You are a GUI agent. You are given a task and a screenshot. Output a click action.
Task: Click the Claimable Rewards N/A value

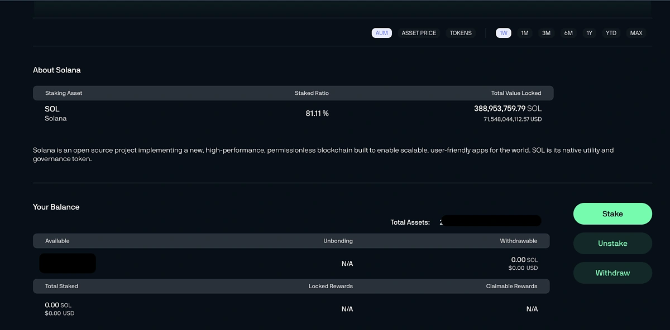[x=532, y=309]
